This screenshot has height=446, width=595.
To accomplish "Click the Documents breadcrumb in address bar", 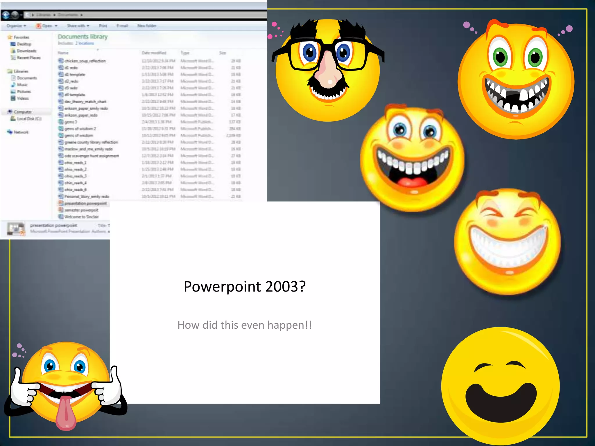I will (68, 15).
